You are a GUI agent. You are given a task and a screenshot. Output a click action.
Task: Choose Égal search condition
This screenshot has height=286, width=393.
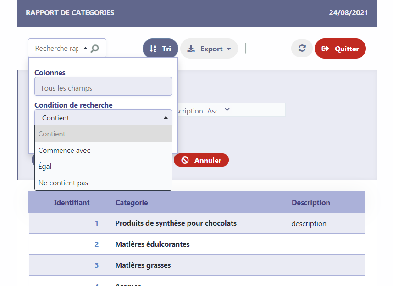(x=103, y=167)
